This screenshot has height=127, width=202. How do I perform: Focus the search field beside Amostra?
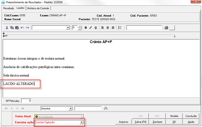click(88, 109)
